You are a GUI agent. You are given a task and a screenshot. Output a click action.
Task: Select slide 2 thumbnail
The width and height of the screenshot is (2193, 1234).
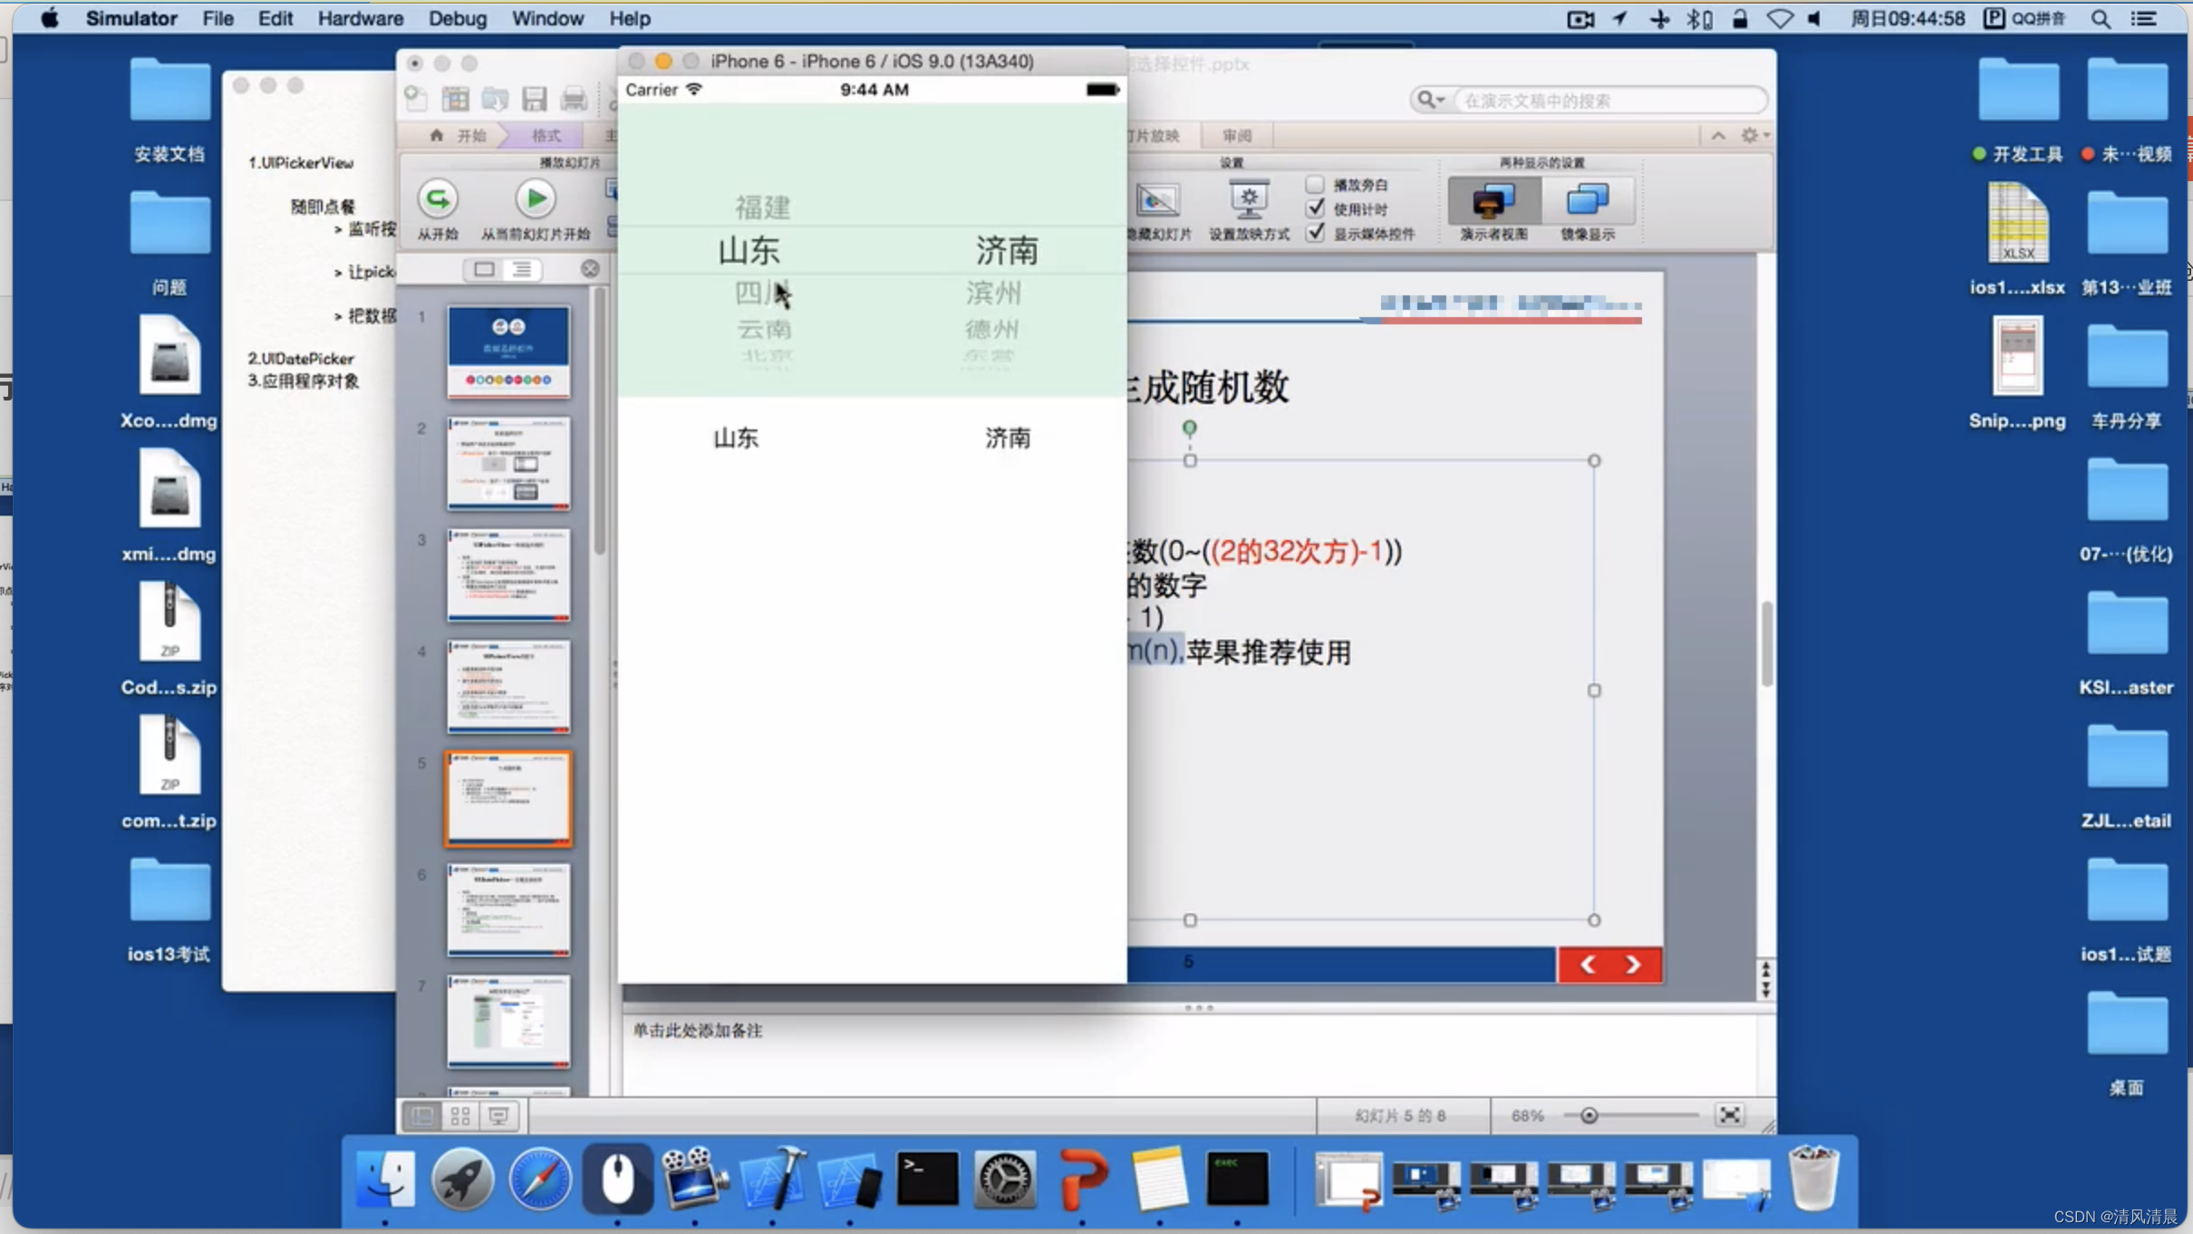coord(508,463)
